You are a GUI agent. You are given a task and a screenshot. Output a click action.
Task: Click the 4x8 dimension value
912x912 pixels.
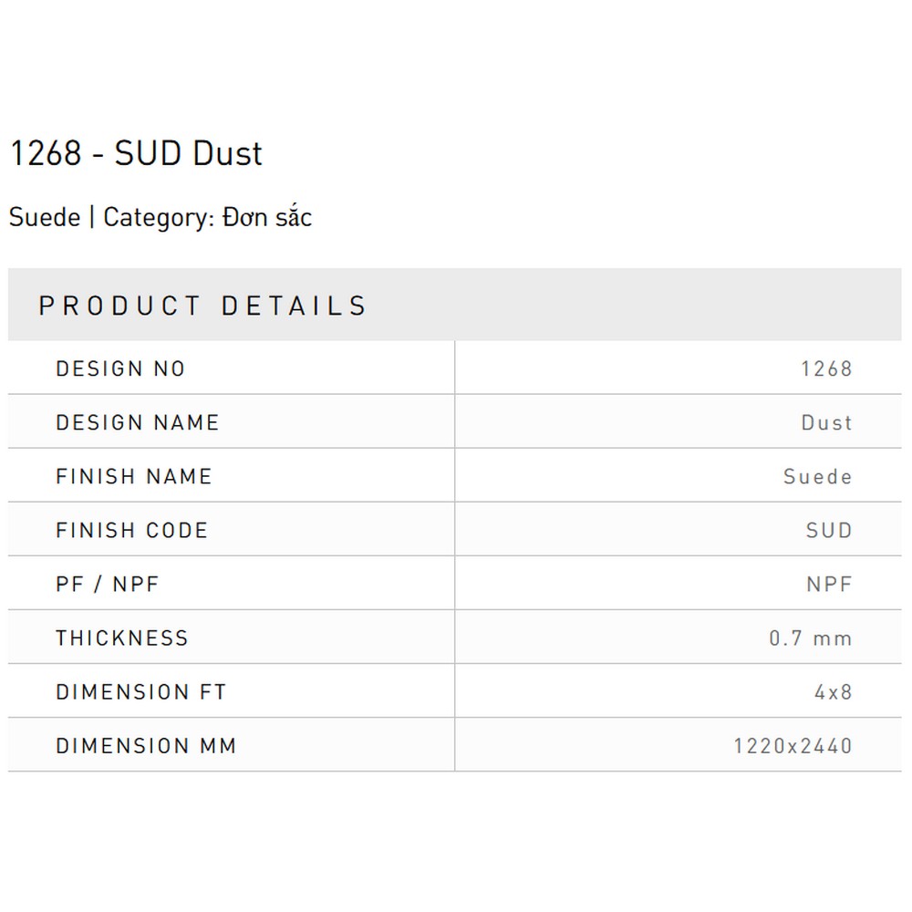(x=834, y=692)
